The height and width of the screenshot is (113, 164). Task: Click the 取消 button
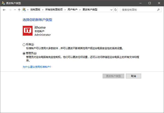pyautogui.click(x=133, y=76)
